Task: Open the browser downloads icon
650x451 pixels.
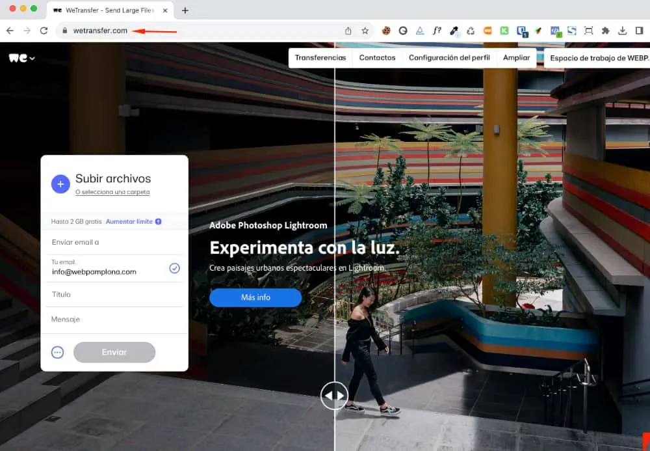Action: pyautogui.click(x=623, y=31)
